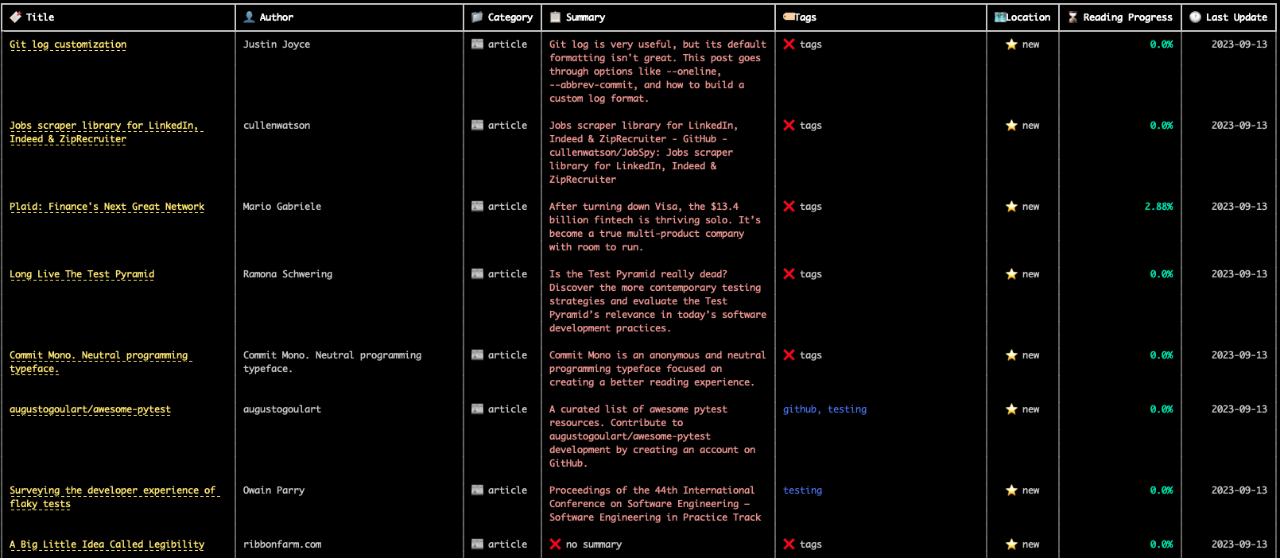Open the 'augustogoulart/awesome-pytest' link
The height and width of the screenshot is (558, 1280).
click(x=90, y=409)
